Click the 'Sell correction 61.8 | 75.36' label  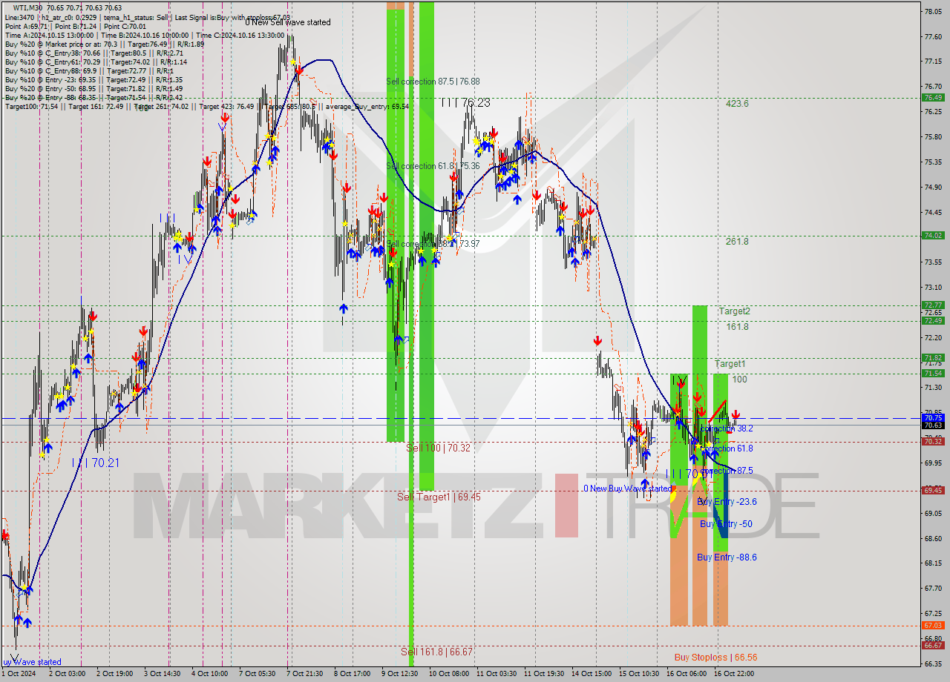pyautogui.click(x=433, y=166)
